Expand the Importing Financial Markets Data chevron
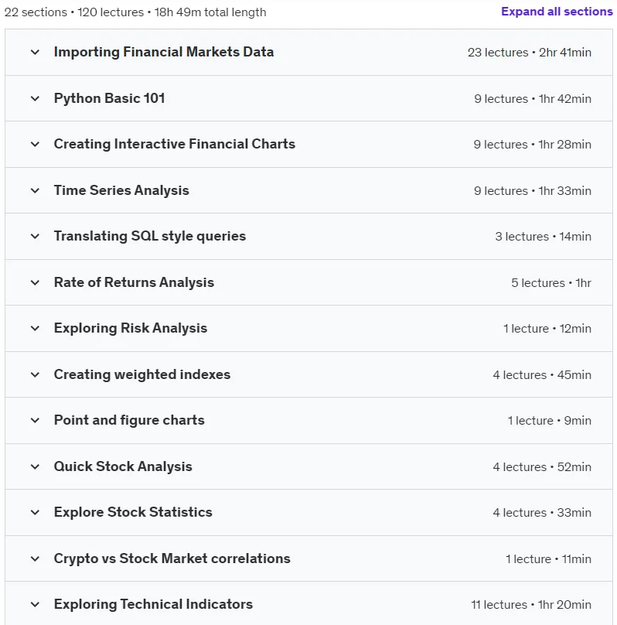 (x=35, y=53)
